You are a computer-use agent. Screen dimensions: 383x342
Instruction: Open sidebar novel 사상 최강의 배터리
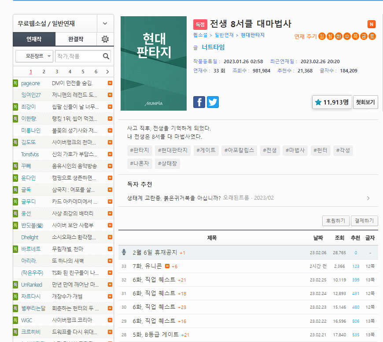pyautogui.click(x=73, y=213)
